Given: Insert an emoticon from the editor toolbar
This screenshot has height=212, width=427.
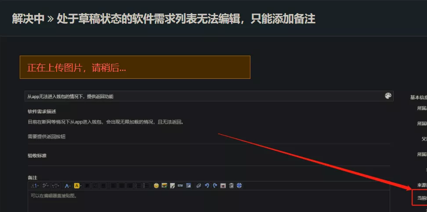Looking at the screenshot, I should click(x=156, y=186).
